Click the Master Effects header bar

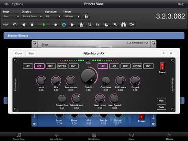(94, 36)
